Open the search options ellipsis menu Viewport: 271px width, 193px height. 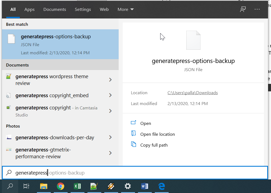[x=257, y=9]
